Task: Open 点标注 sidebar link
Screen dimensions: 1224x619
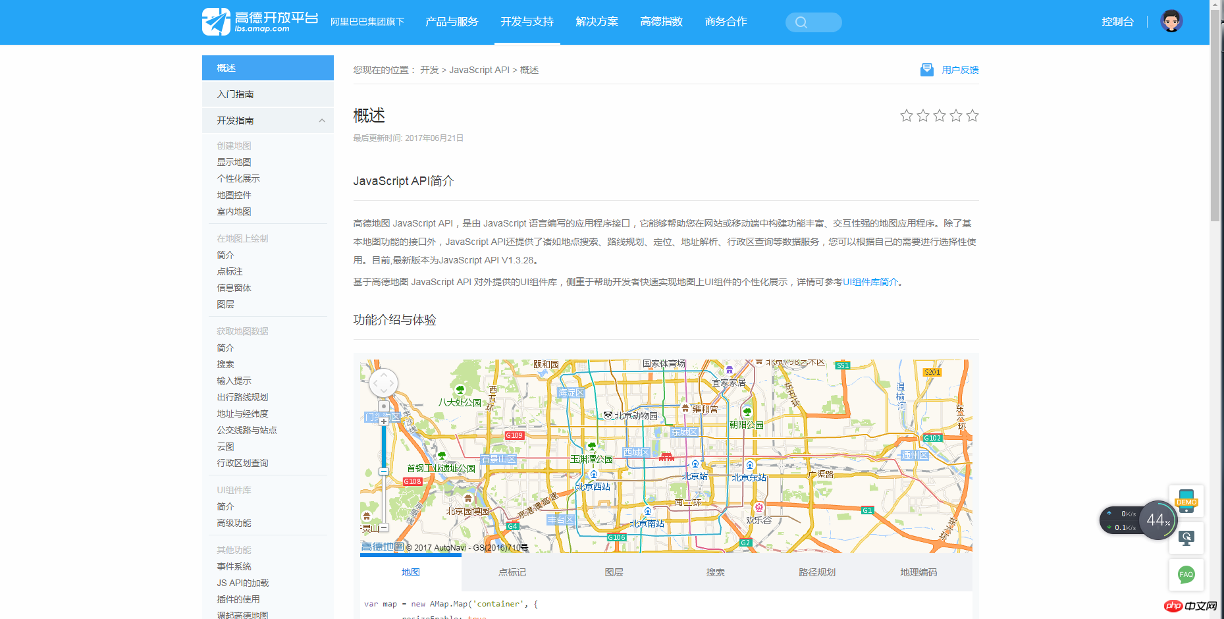Action: 230,271
